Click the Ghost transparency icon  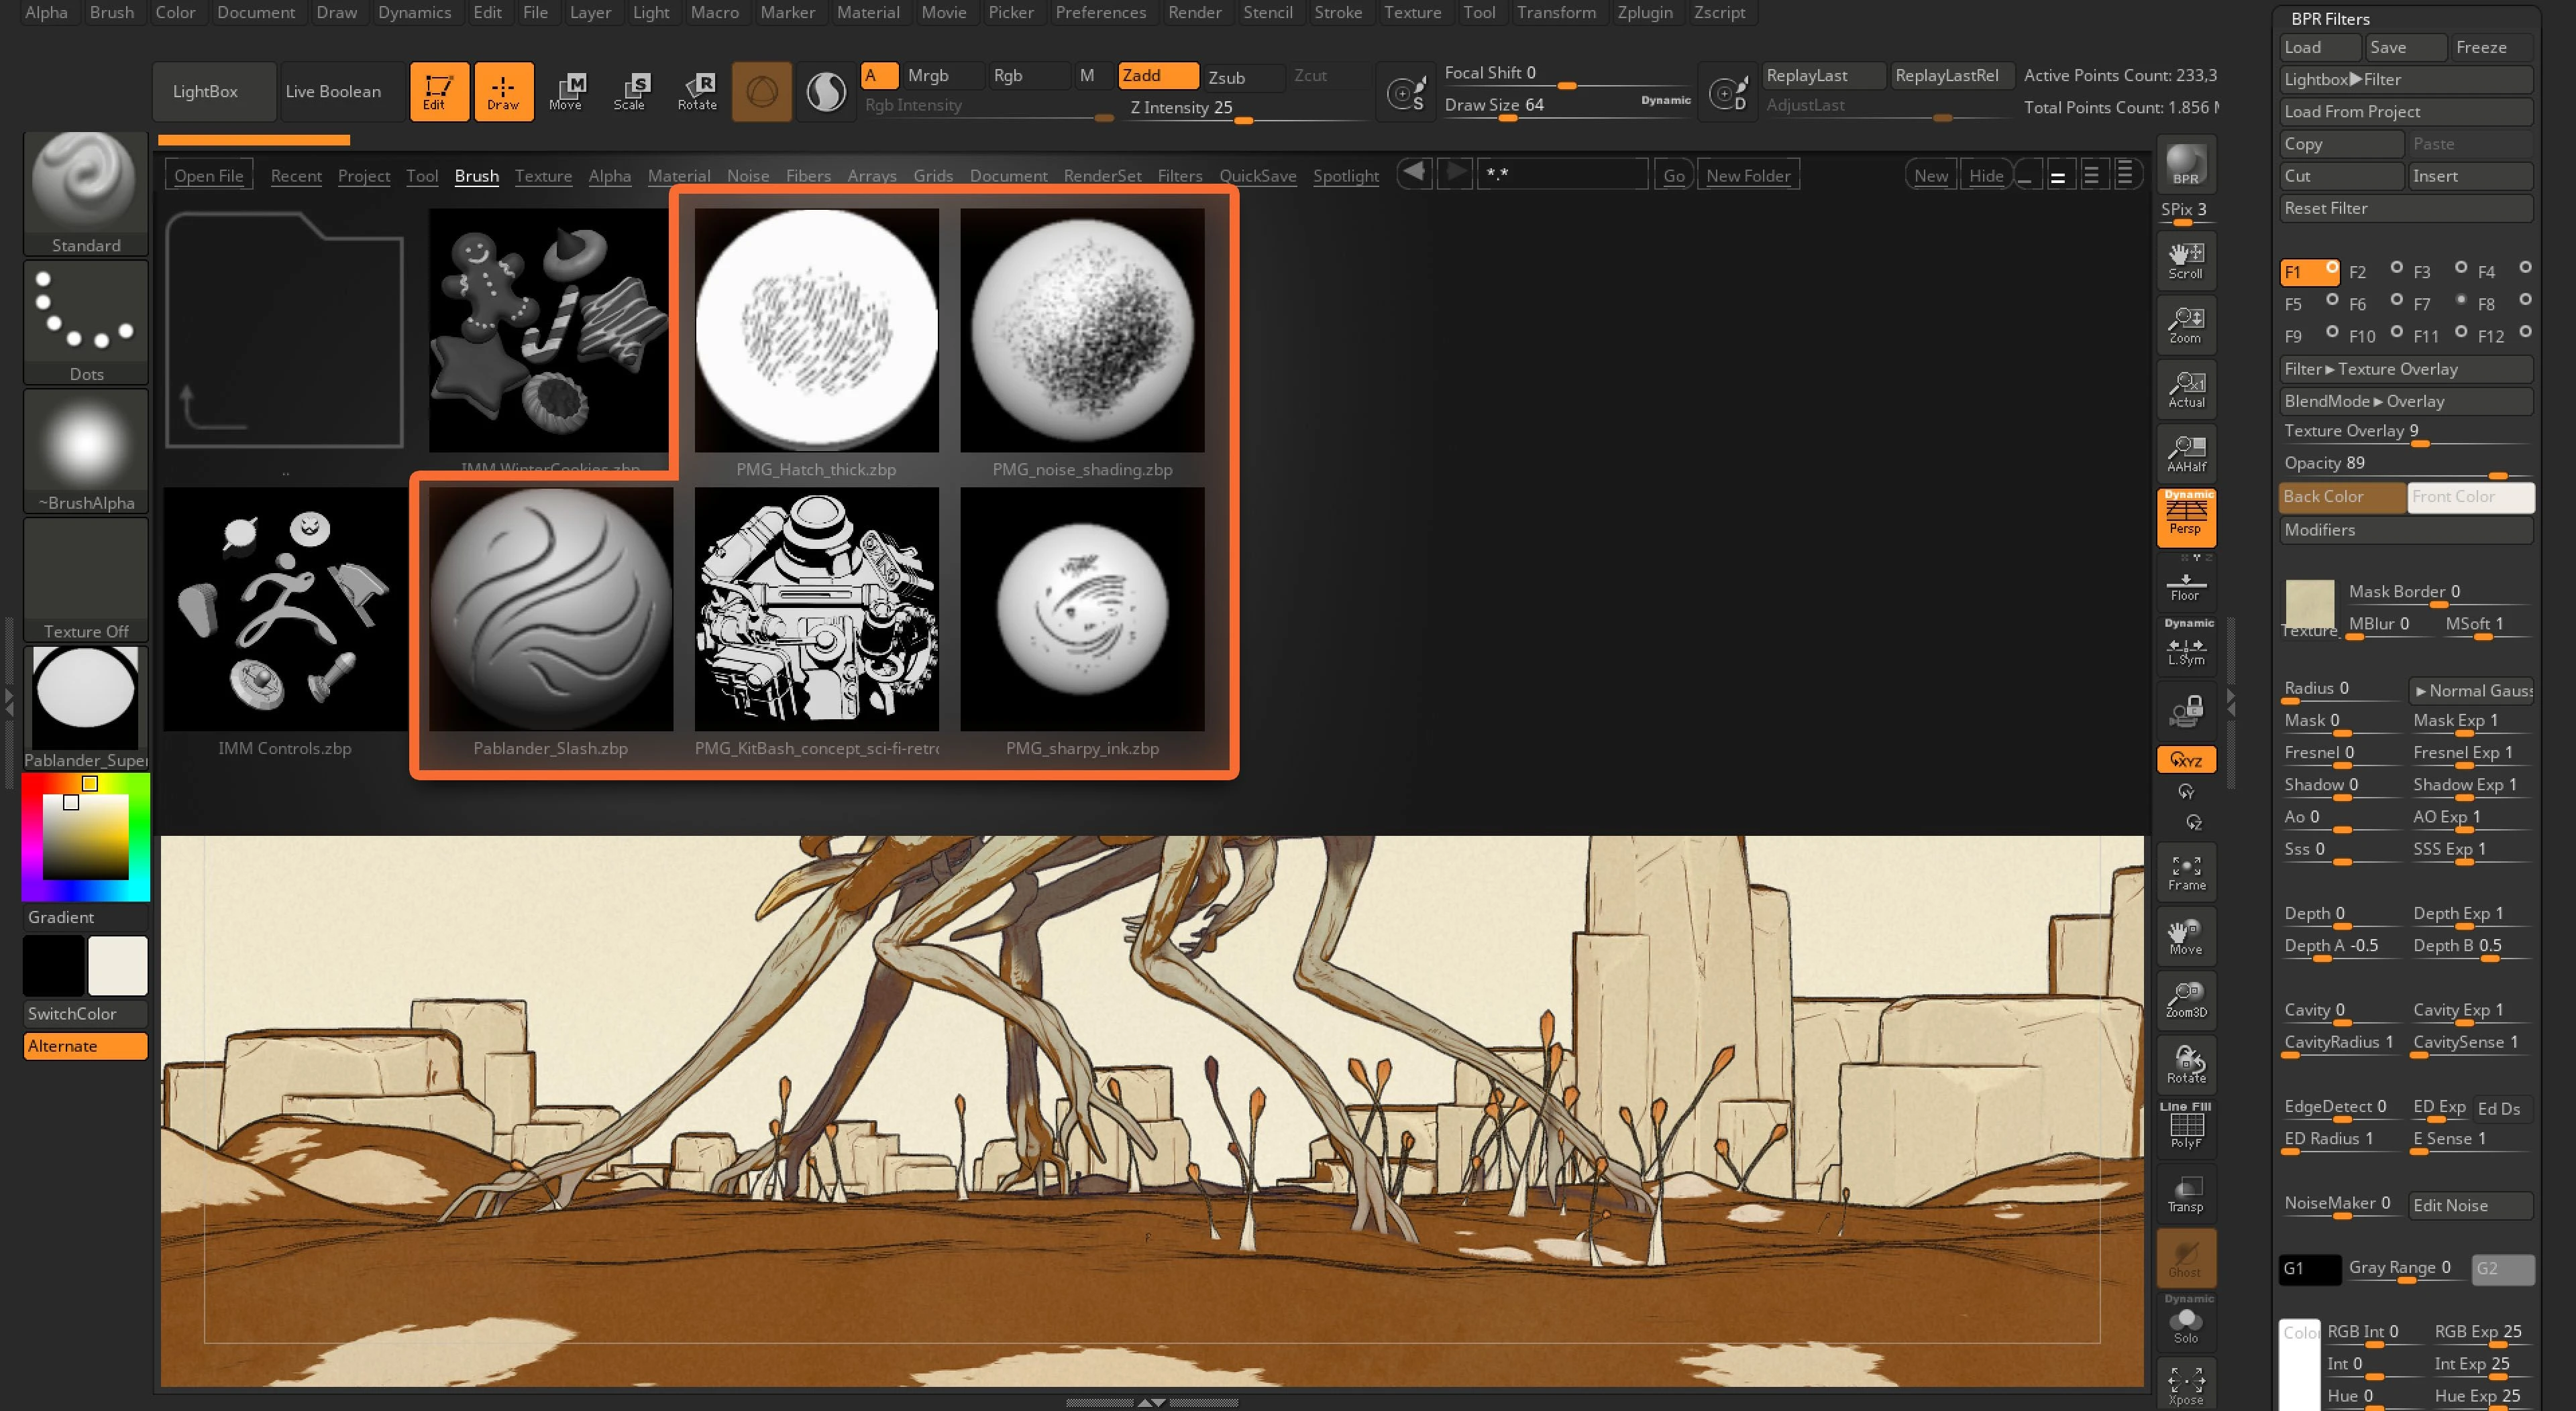2186,1257
